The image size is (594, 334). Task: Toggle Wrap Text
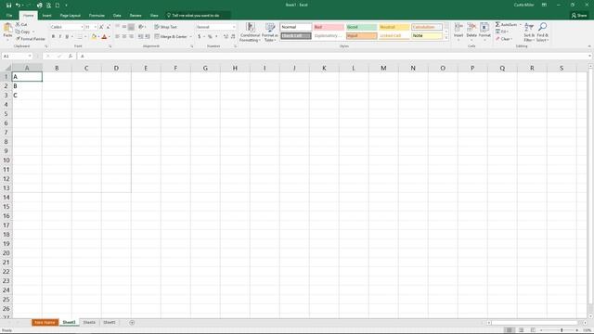click(165, 27)
